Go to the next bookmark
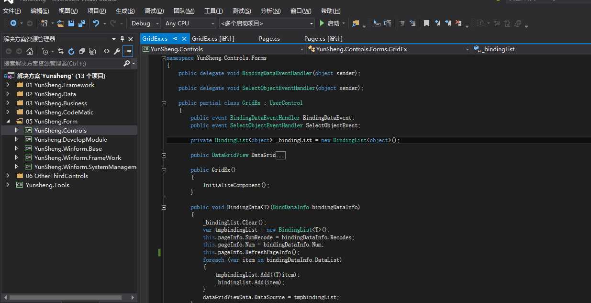Screen dimensions: 591x303 click(x=448, y=23)
